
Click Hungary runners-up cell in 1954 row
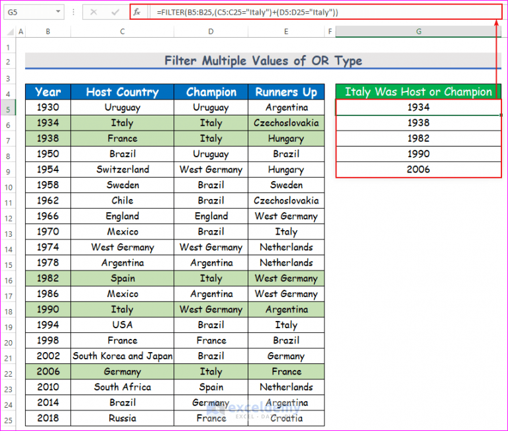pyautogui.click(x=286, y=169)
